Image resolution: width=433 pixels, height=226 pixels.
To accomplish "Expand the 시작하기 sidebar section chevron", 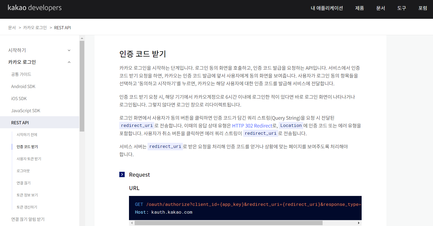I will [69, 50].
